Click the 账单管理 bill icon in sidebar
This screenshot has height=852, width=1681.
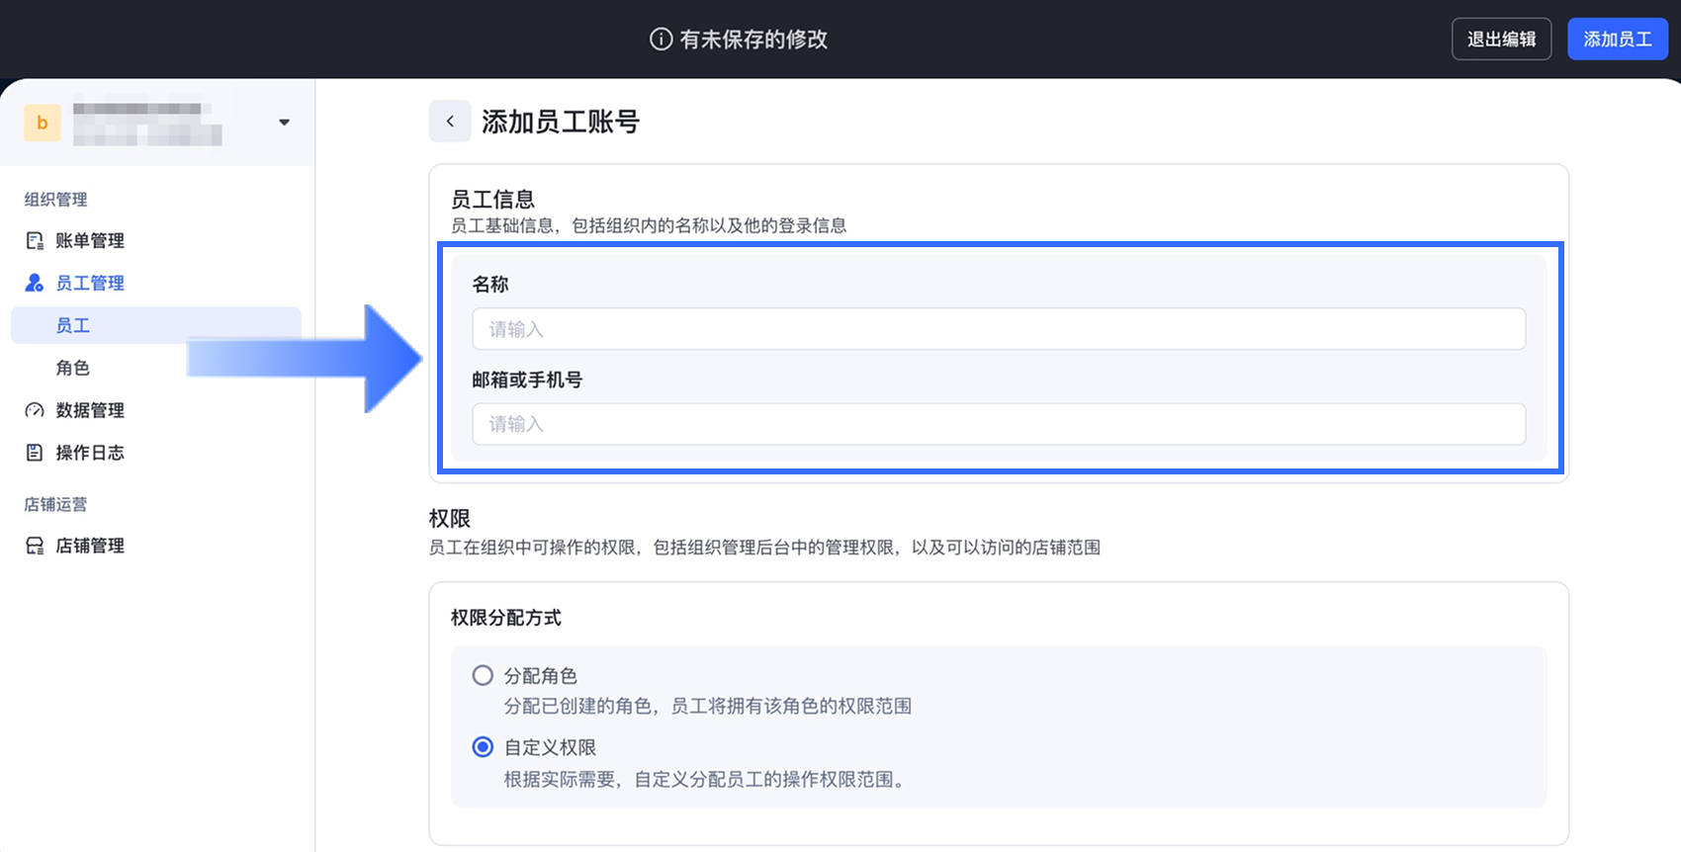tap(35, 240)
